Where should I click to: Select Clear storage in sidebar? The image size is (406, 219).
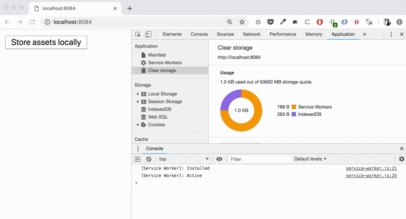click(170, 70)
